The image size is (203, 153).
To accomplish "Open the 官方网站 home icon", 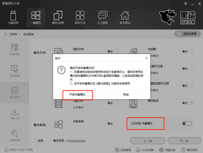I will coord(125,17).
